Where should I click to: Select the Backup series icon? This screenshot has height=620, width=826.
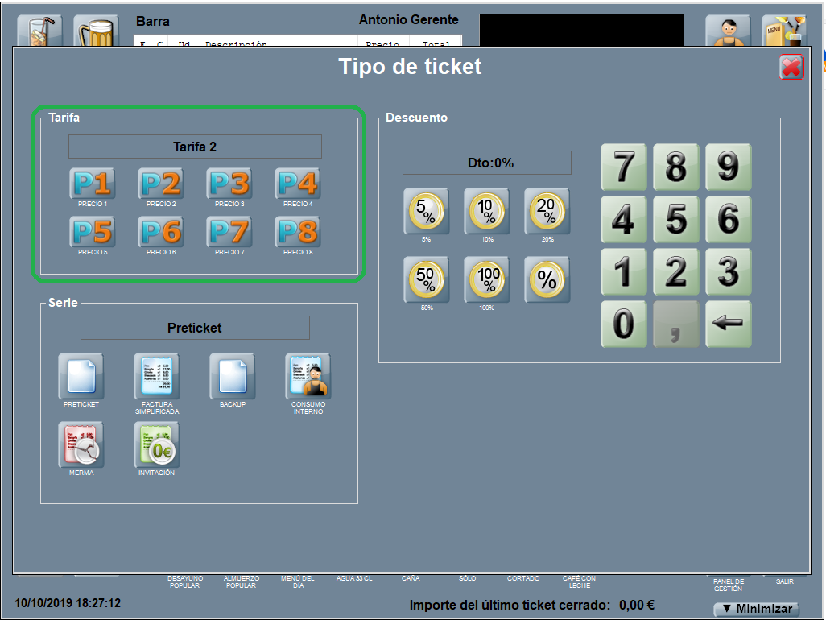[233, 376]
